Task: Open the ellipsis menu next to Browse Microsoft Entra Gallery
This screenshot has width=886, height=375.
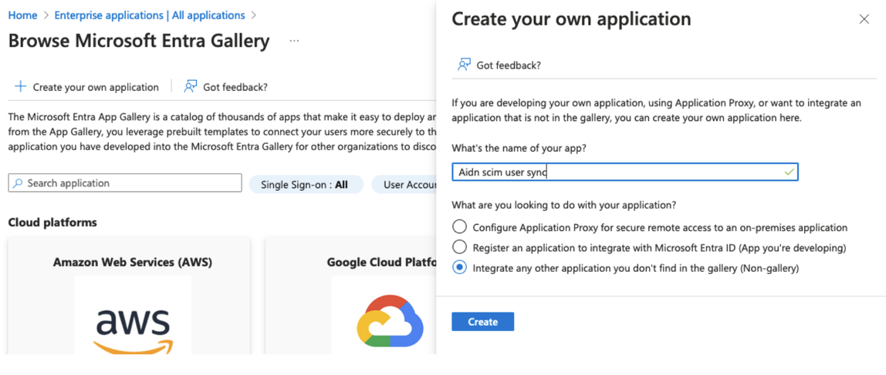Action: click(x=294, y=41)
